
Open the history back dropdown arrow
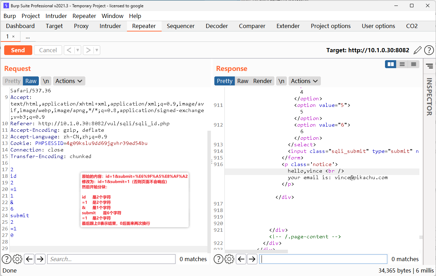pyautogui.click(x=78, y=50)
